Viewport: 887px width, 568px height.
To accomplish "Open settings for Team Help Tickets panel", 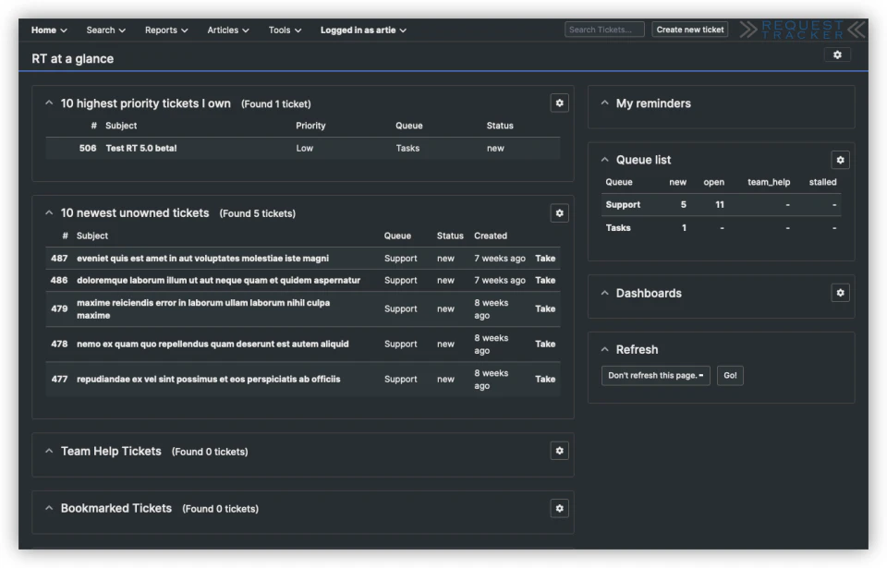I will [557, 453].
